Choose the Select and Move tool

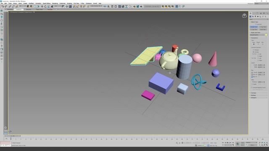coord(42,7)
